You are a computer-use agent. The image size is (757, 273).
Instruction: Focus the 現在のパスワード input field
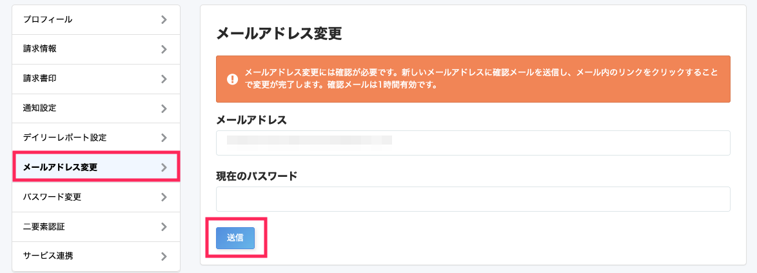pos(473,199)
